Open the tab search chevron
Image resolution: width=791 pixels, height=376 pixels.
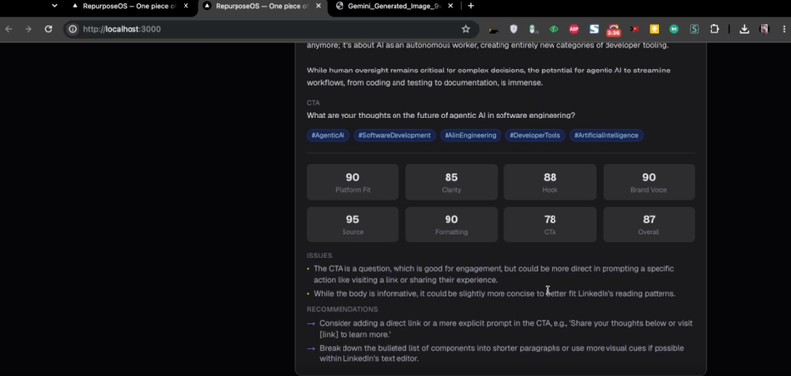click(55, 6)
